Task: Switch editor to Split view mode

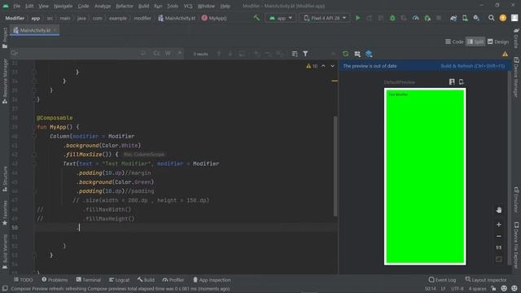Action: click(x=475, y=42)
